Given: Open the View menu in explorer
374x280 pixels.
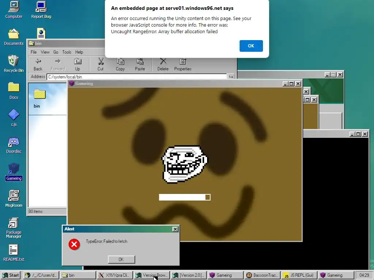Looking at the screenshot, I should (x=45, y=52).
